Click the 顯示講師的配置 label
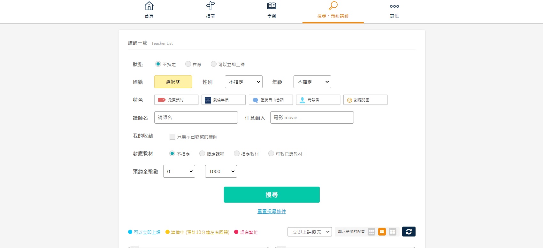This screenshot has width=543, height=248. (x=351, y=232)
